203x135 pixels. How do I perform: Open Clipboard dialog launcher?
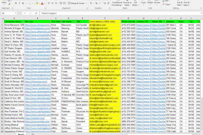pyautogui.click(x=12, y=8)
